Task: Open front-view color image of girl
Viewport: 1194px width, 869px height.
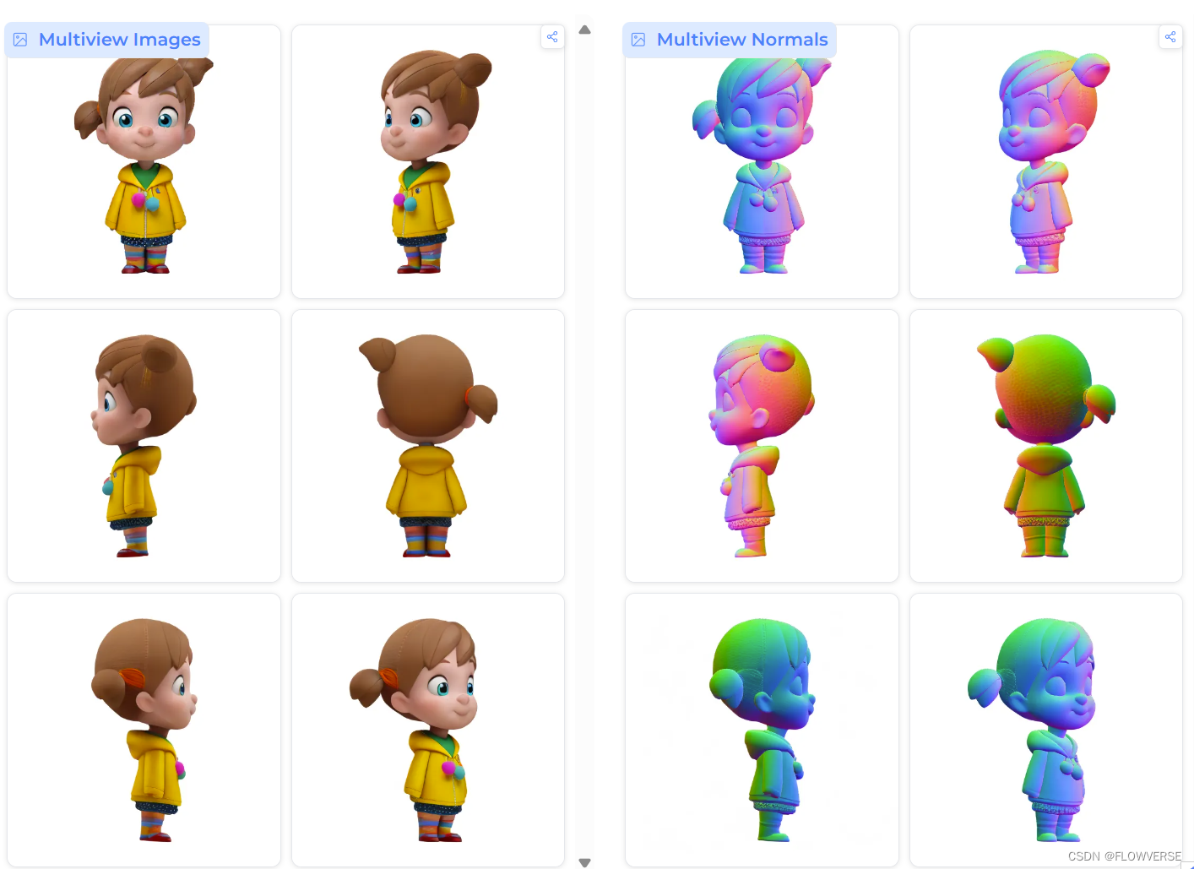Action: pyautogui.click(x=144, y=161)
